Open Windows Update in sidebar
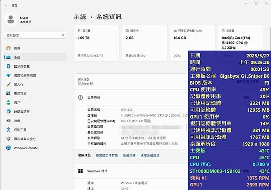The image size is (271, 190). coord(35,148)
